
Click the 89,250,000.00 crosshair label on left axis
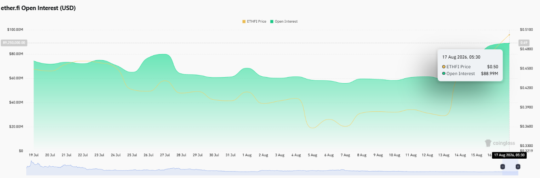point(14,42)
